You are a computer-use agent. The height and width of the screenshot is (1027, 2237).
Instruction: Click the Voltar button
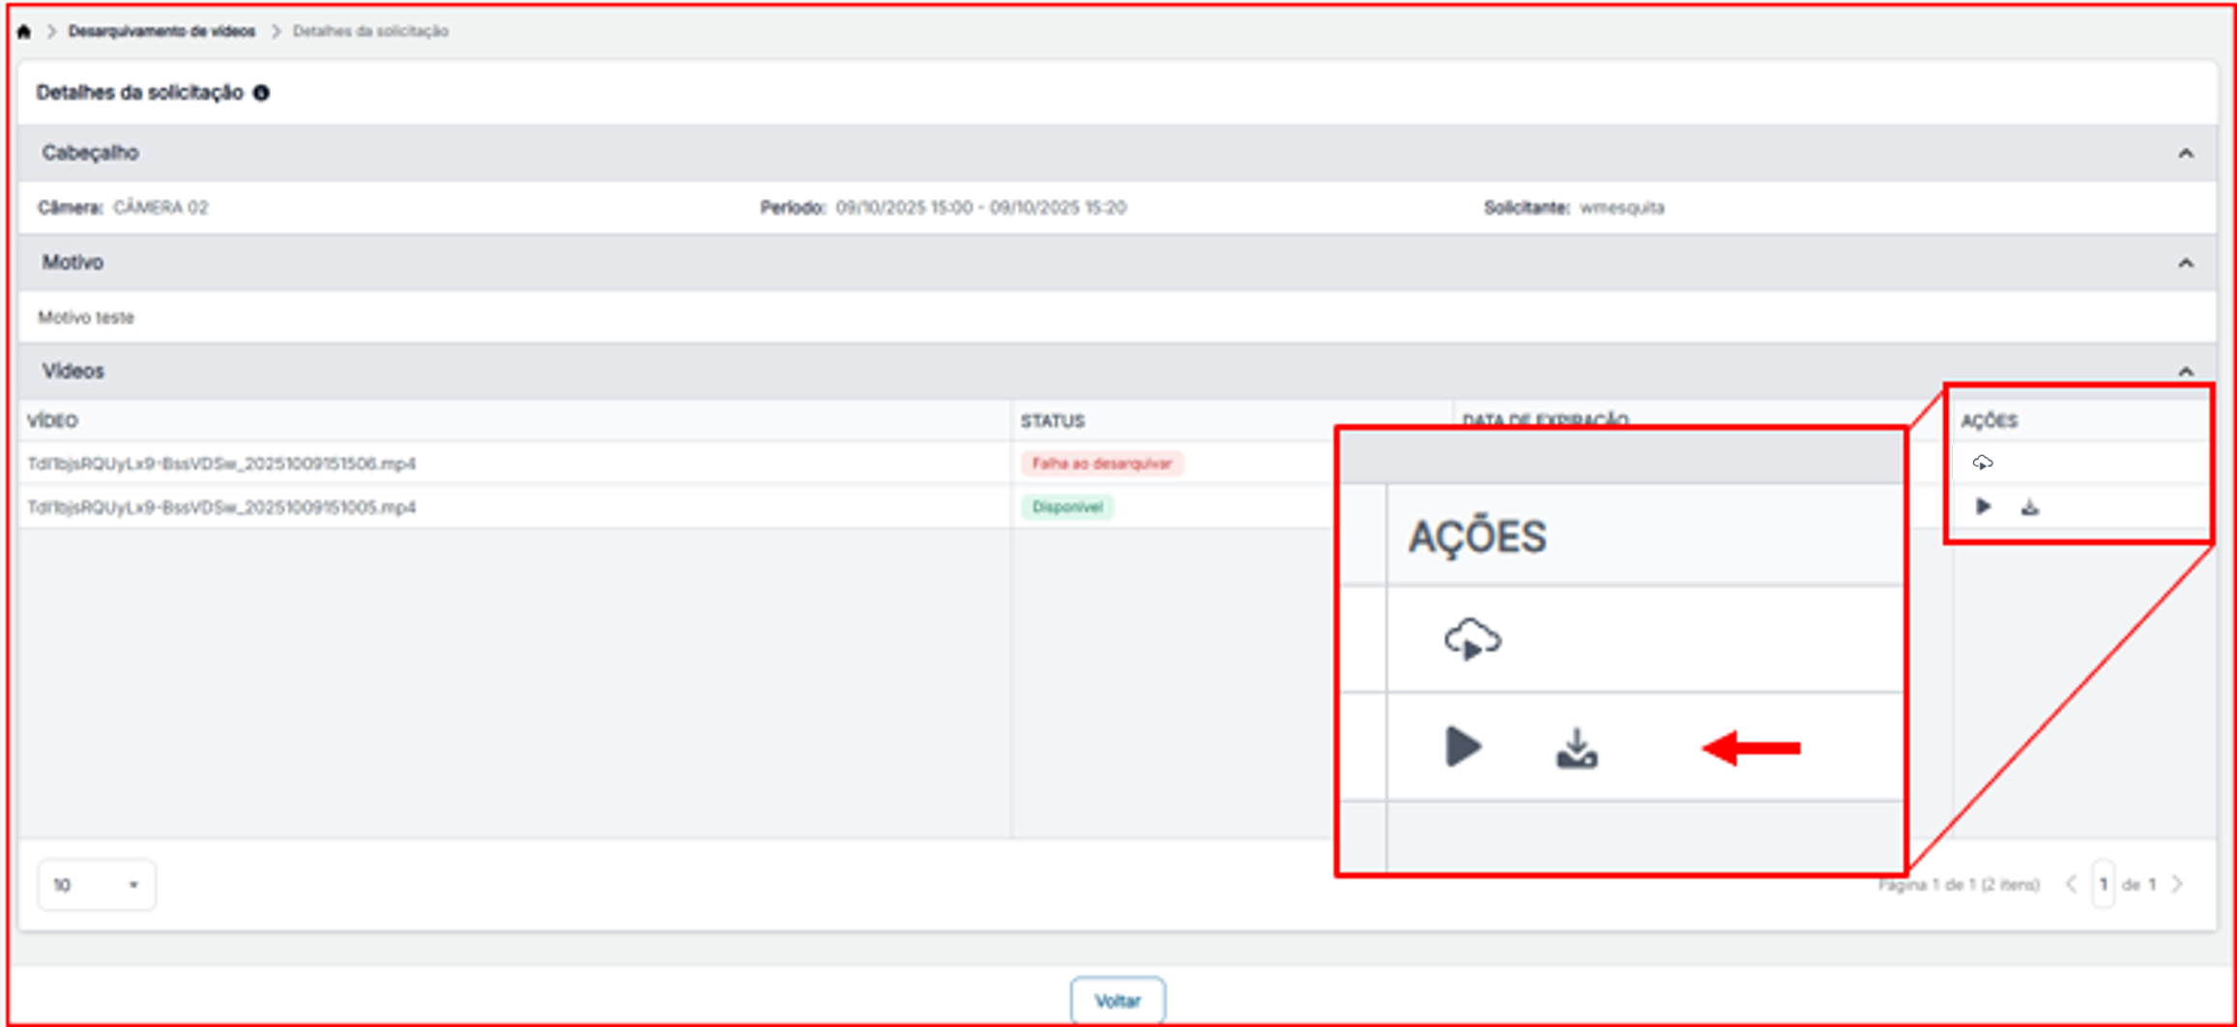click(1118, 1001)
